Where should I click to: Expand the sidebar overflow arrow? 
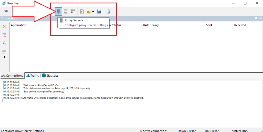[x=5, y=57]
